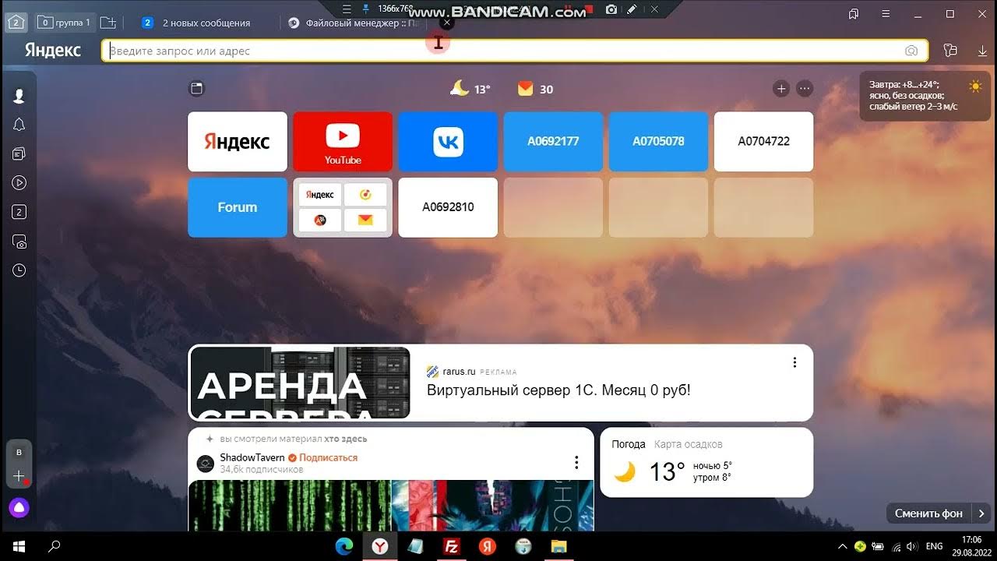Open the 'группа 1' tab group
The height and width of the screenshot is (561, 997).
click(65, 23)
